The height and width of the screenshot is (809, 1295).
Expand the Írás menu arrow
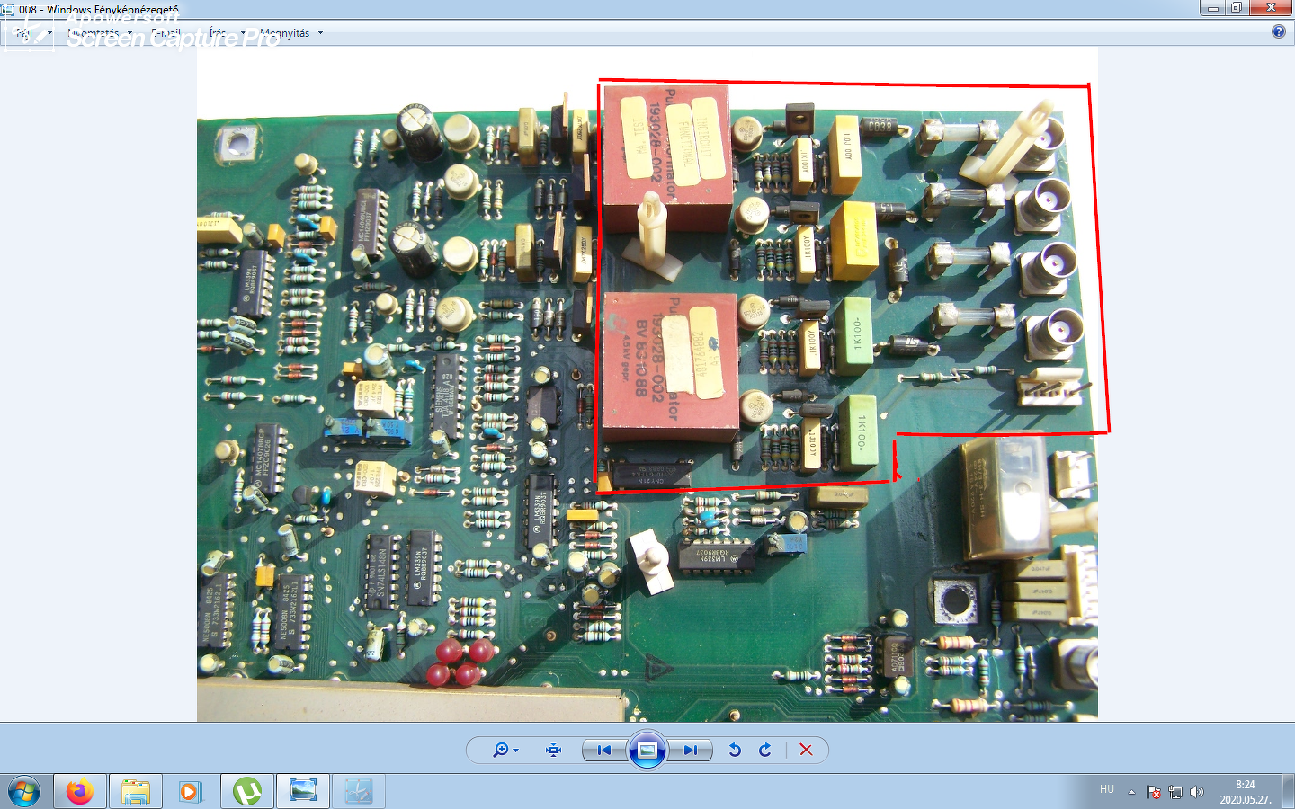(x=243, y=33)
